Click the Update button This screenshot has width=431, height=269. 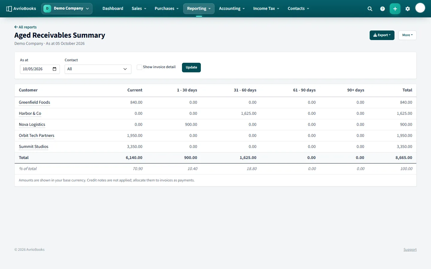pyautogui.click(x=191, y=68)
